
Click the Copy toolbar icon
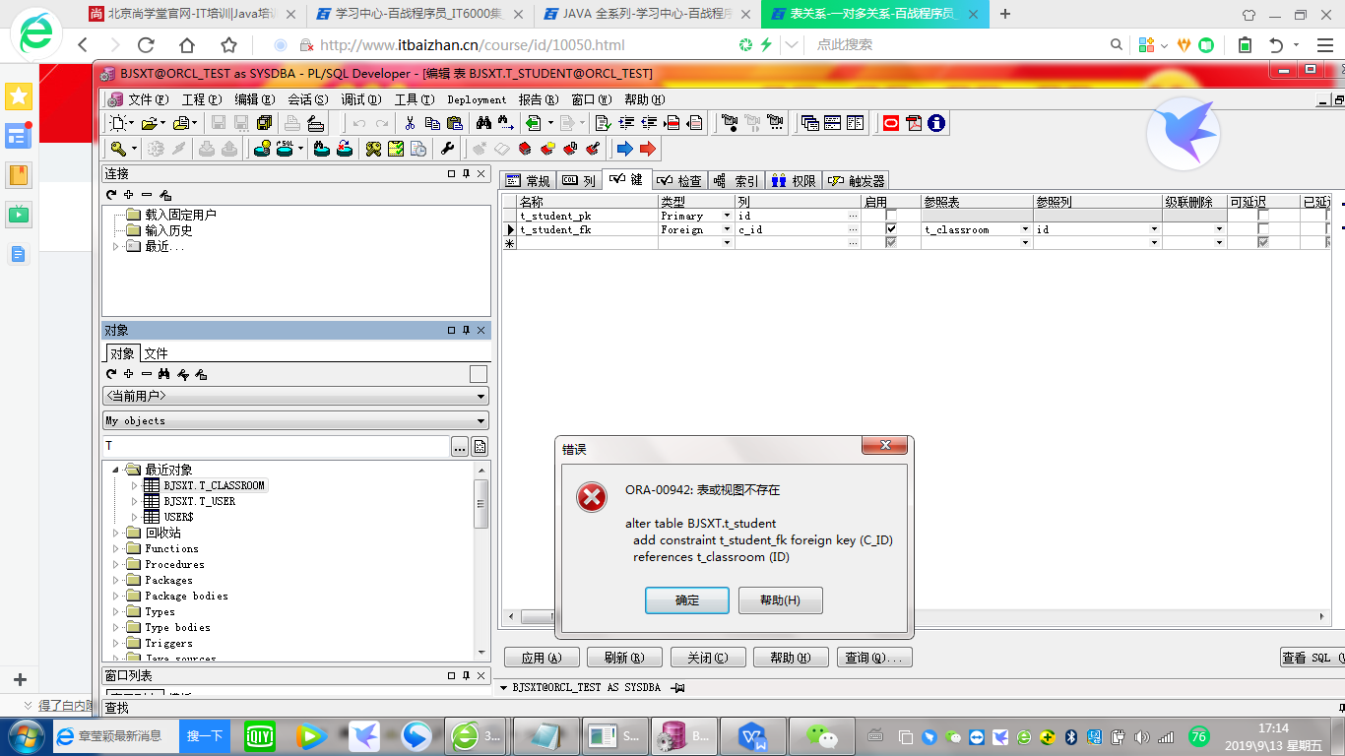(432, 123)
